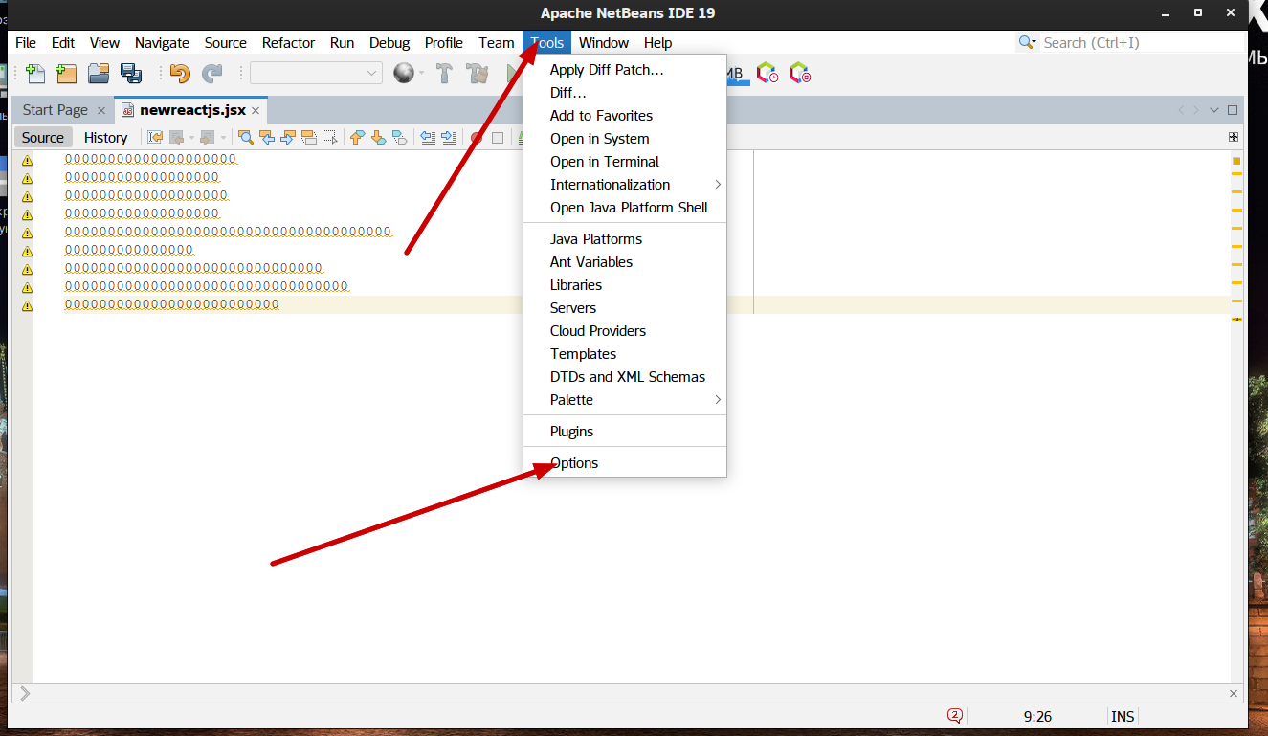Close the bottom panel with X
The width and height of the screenshot is (1268, 736).
click(x=1234, y=693)
